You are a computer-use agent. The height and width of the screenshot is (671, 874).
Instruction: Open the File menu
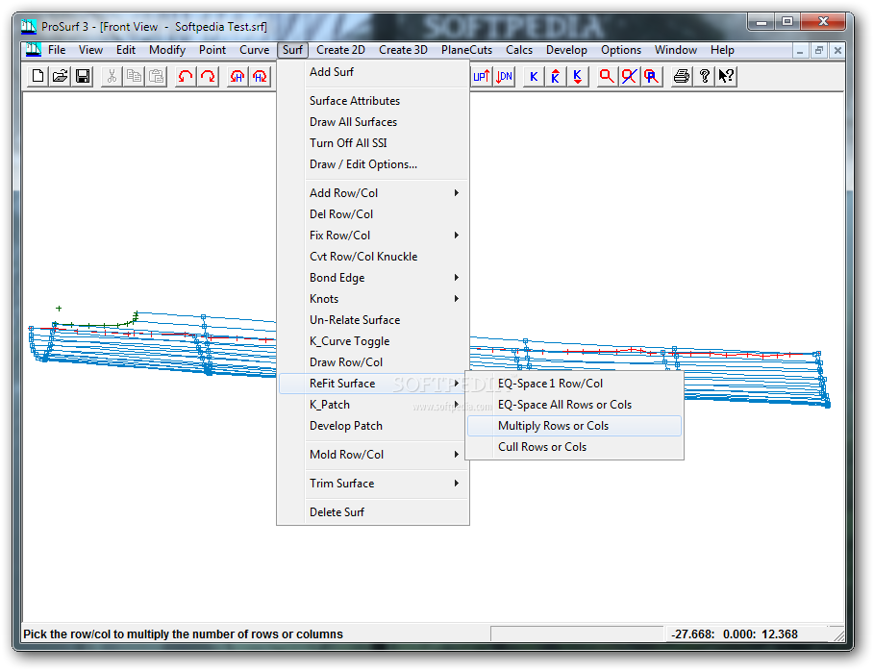point(57,50)
